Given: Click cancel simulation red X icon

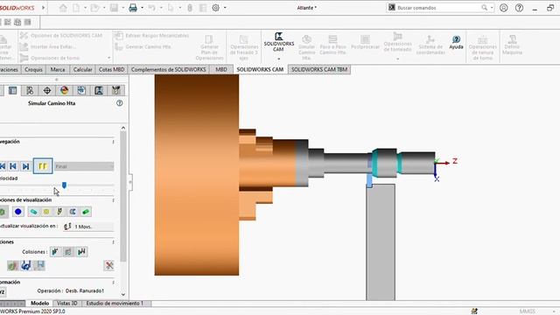Looking at the screenshot, I should pos(108,265).
